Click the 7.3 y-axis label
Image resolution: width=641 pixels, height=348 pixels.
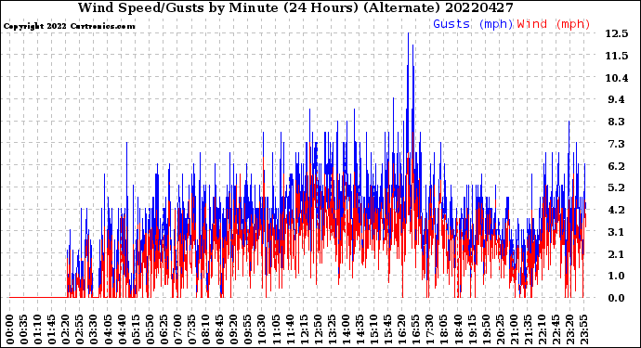[617, 144]
